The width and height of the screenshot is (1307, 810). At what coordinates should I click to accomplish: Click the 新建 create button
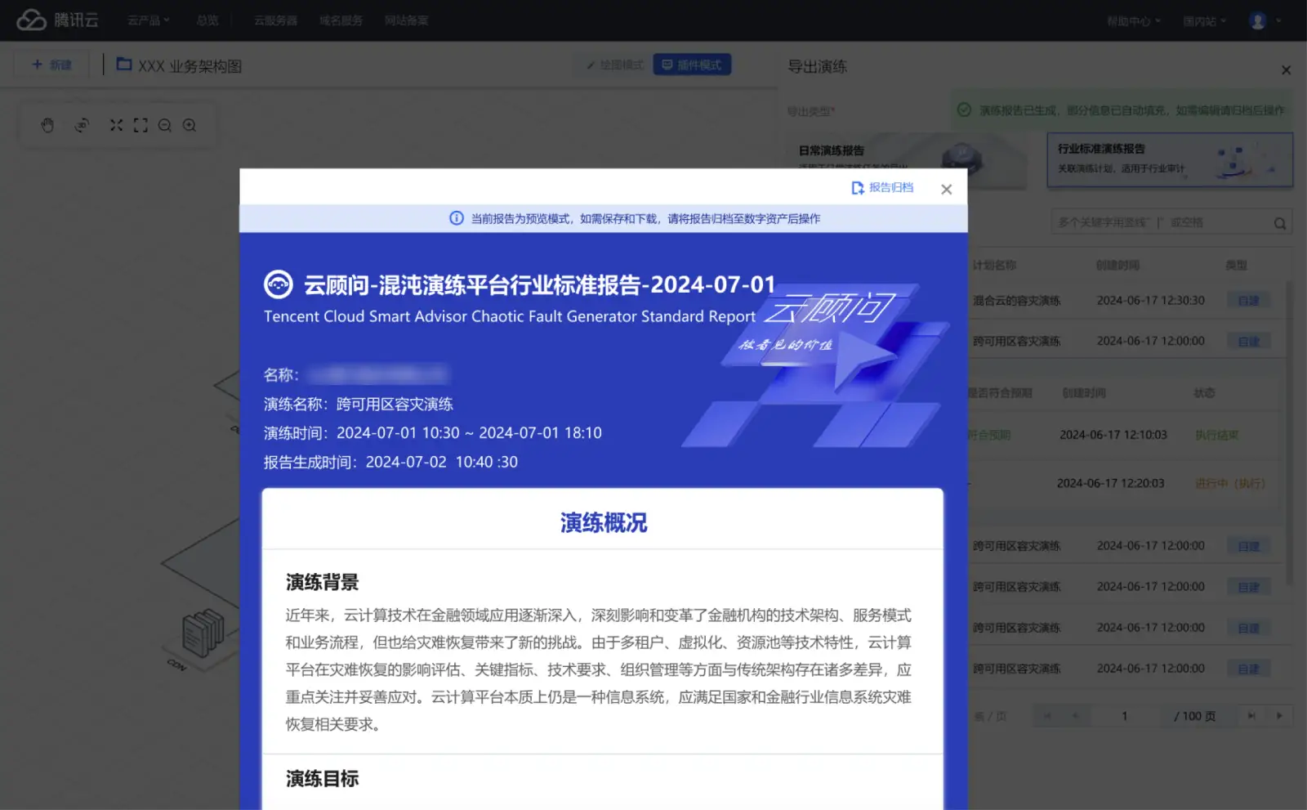pos(51,65)
